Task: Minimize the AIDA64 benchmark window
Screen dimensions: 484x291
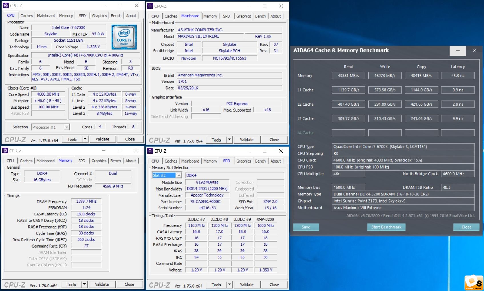Action: pyautogui.click(x=458, y=50)
